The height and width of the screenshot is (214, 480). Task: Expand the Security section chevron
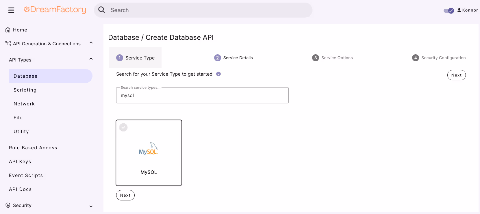pyautogui.click(x=91, y=206)
